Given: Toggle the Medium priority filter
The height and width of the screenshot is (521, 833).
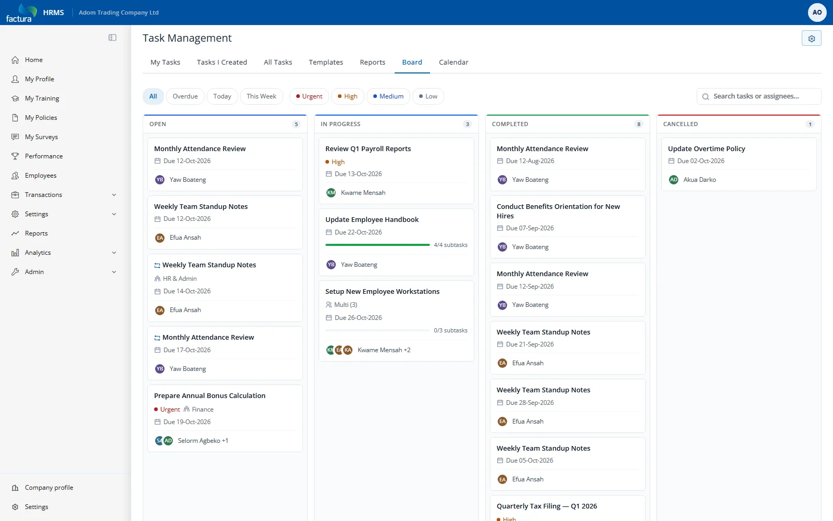Looking at the screenshot, I should 388,96.
